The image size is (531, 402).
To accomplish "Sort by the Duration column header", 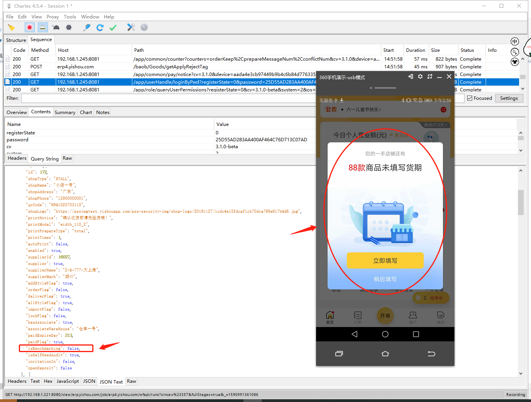I will [x=416, y=50].
